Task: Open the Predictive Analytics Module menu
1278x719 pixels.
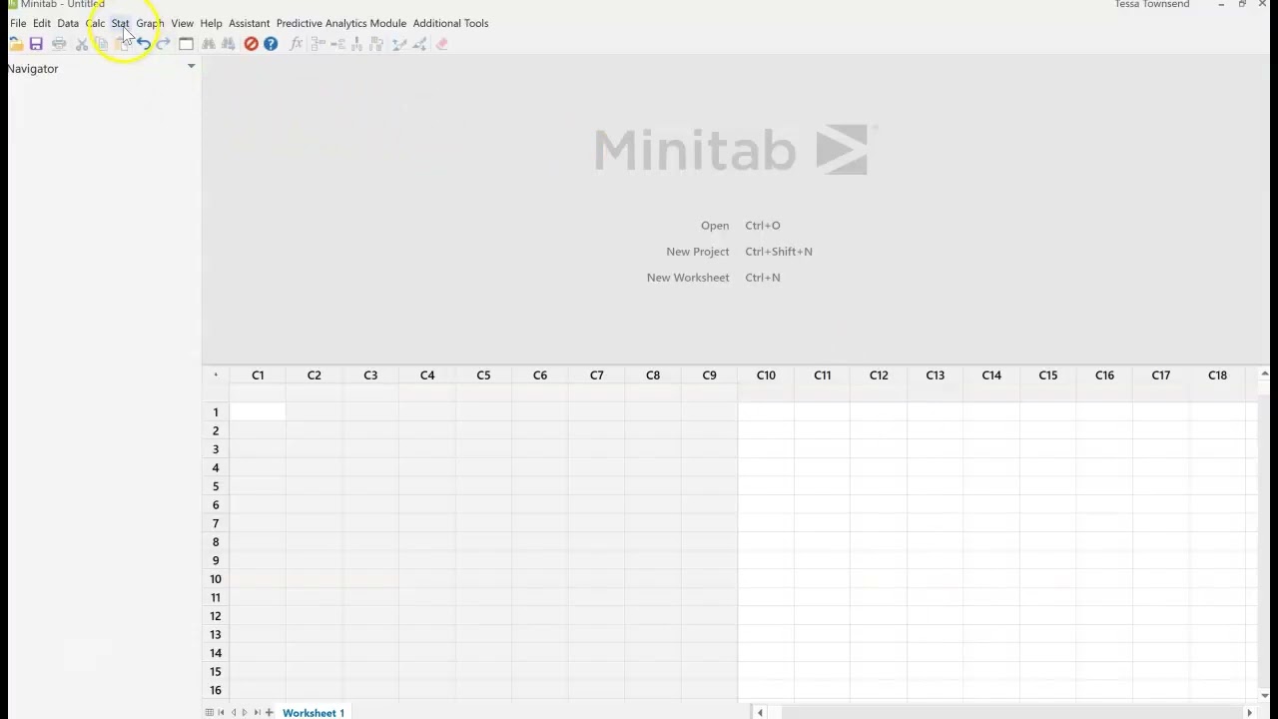Action: pyautogui.click(x=341, y=23)
